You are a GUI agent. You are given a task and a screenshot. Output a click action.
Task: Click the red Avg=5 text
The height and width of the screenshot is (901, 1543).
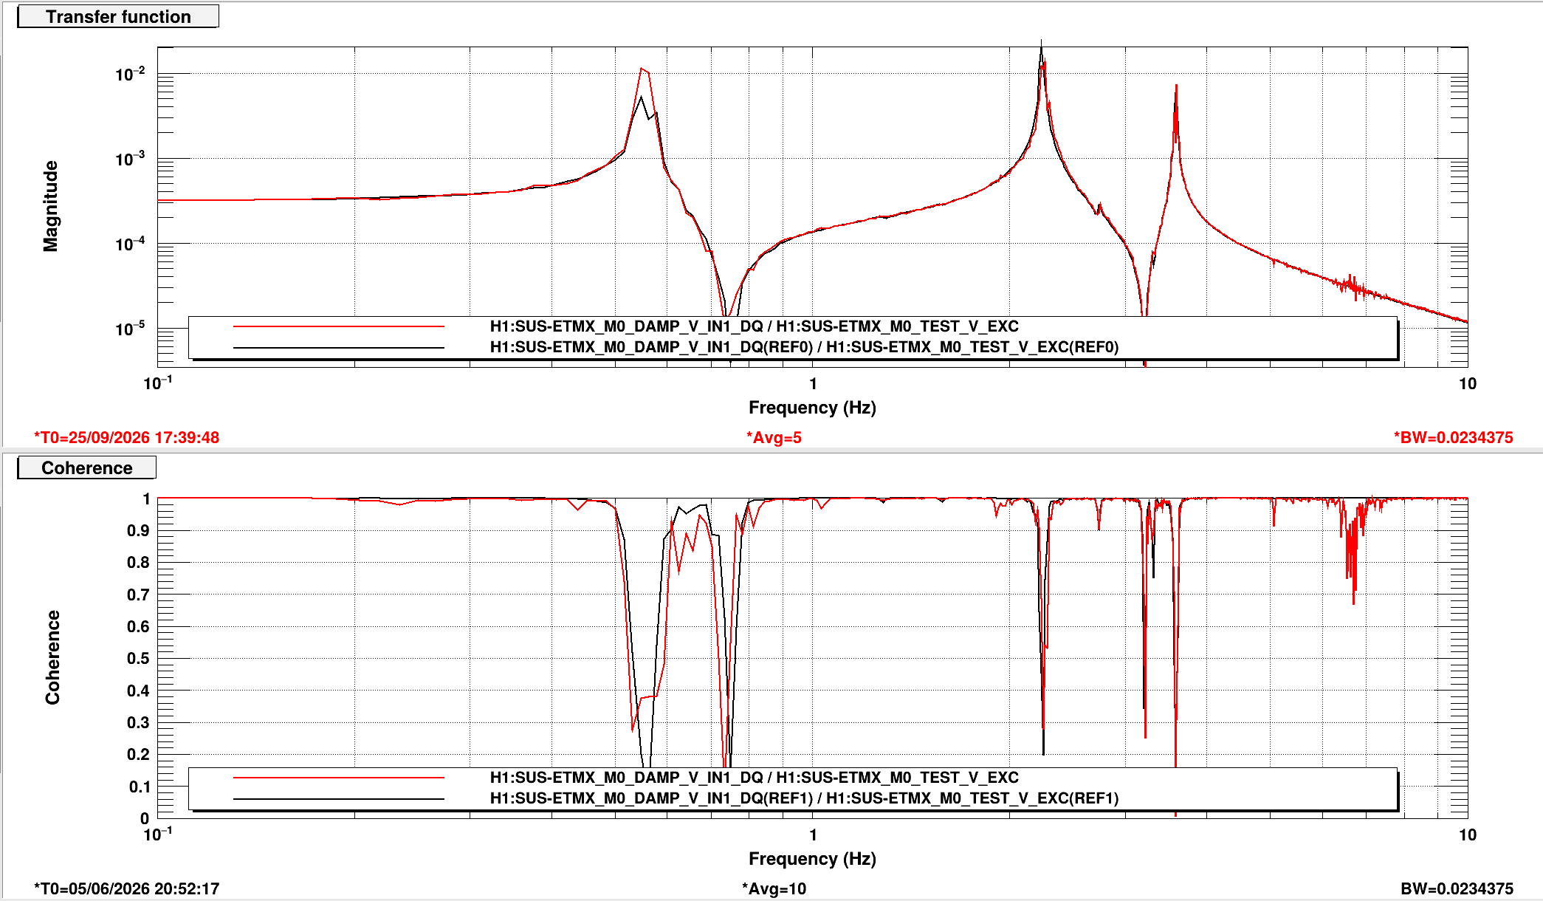[x=774, y=437]
